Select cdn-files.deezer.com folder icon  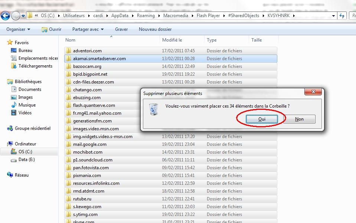click(x=69, y=82)
